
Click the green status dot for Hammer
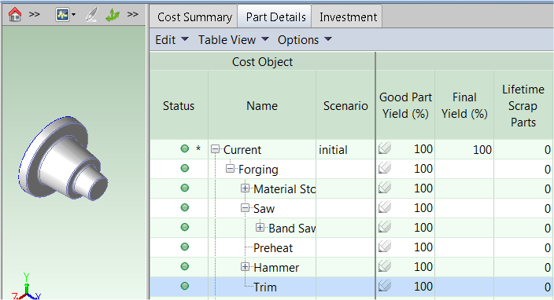click(184, 266)
